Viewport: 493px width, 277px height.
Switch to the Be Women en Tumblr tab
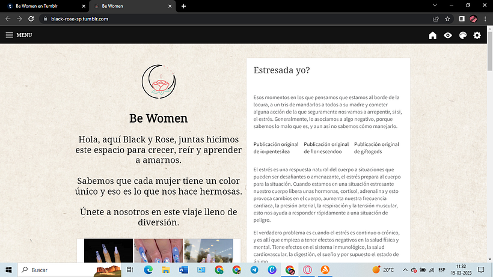45,6
